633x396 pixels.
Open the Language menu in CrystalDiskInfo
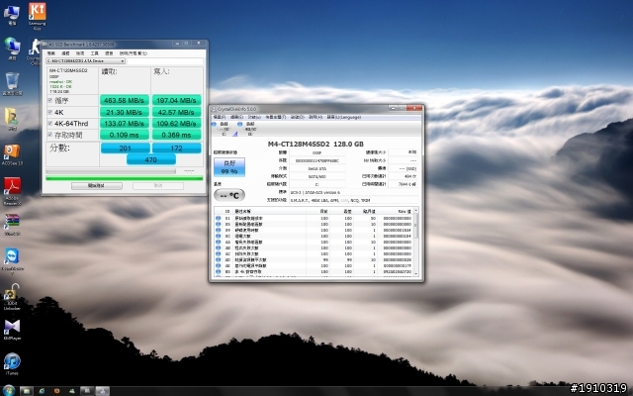pos(343,117)
